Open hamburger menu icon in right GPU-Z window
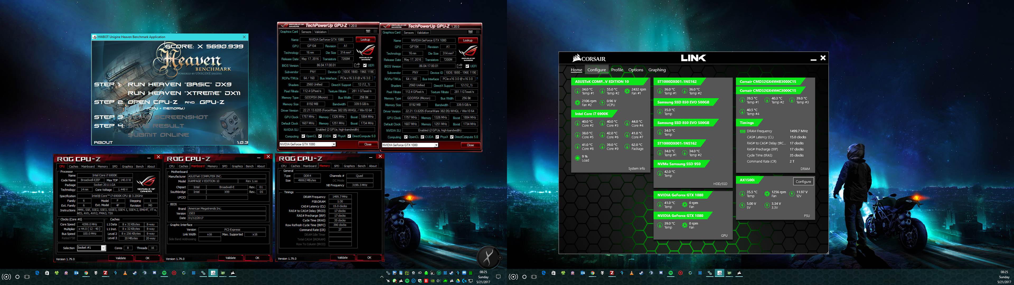This screenshot has width=1014, height=285. (x=478, y=32)
